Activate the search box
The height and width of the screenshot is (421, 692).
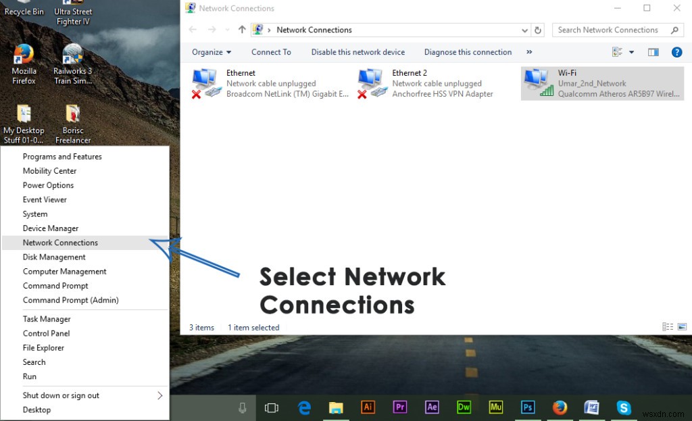pyautogui.click(x=608, y=30)
